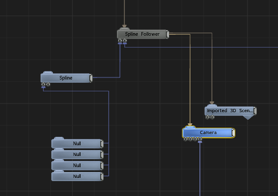Click Imported 3D Scene's first input port
The height and width of the screenshot is (196, 278).
pyautogui.click(x=208, y=117)
